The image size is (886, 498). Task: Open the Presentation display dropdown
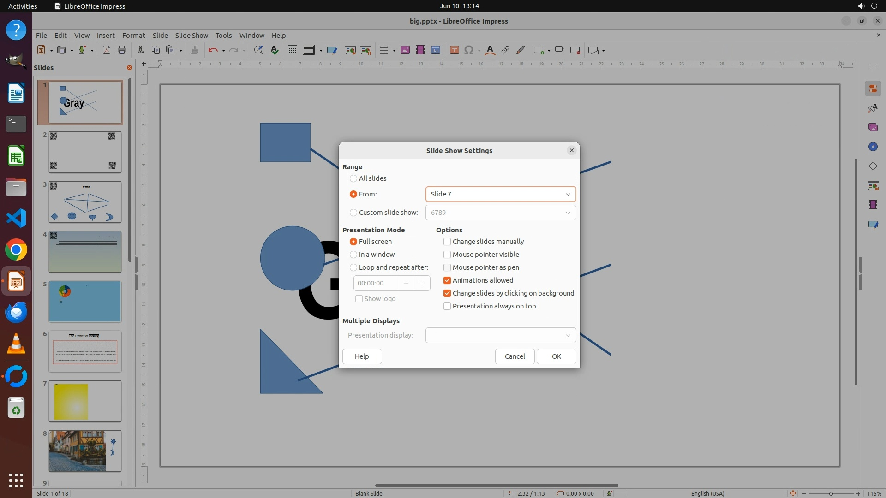tap(568, 335)
